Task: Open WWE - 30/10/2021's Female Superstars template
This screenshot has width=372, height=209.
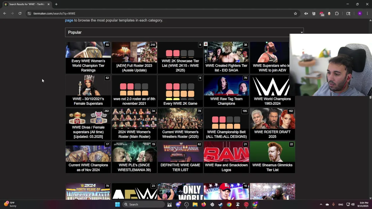Action: tap(88, 91)
